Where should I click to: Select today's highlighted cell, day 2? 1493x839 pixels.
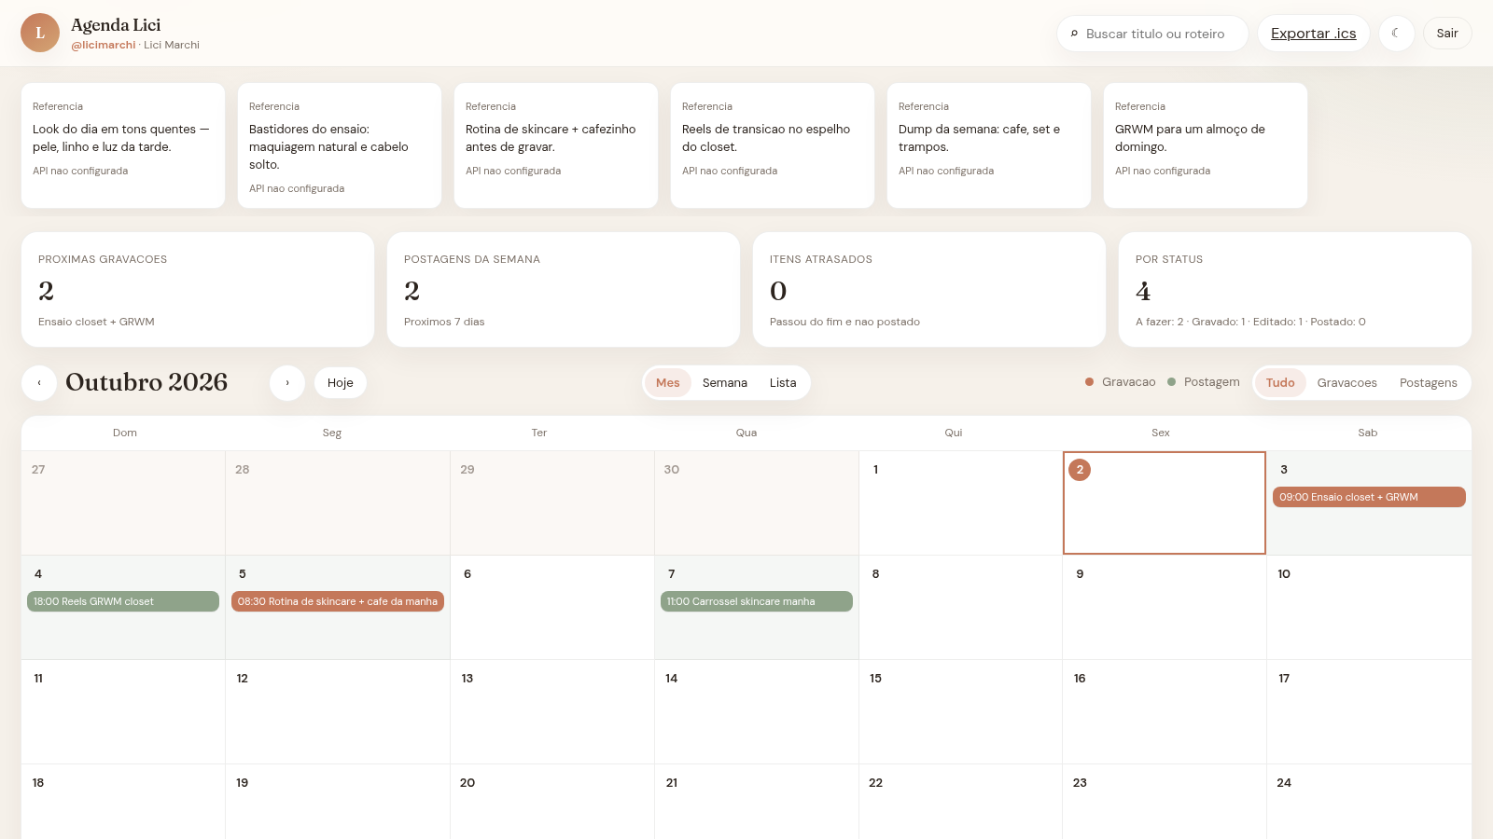1165,503
